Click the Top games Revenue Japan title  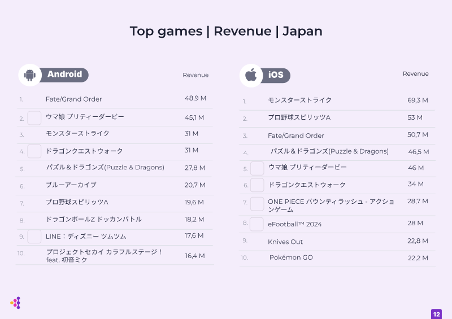click(226, 31)
